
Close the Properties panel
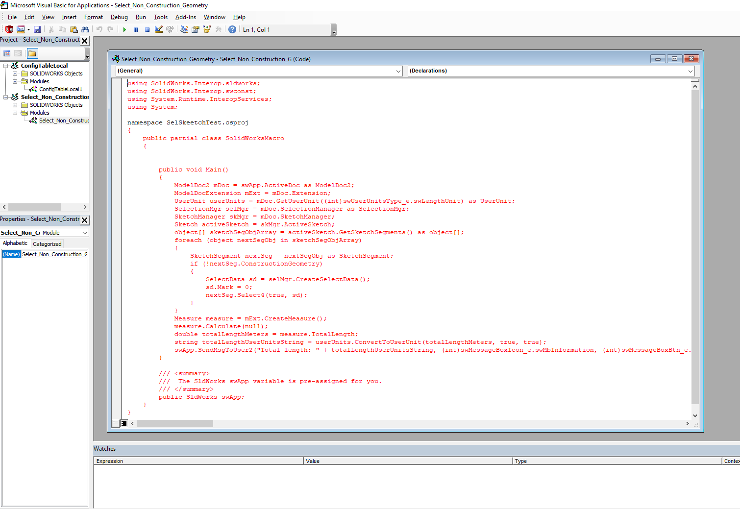[x=85, y=220]
